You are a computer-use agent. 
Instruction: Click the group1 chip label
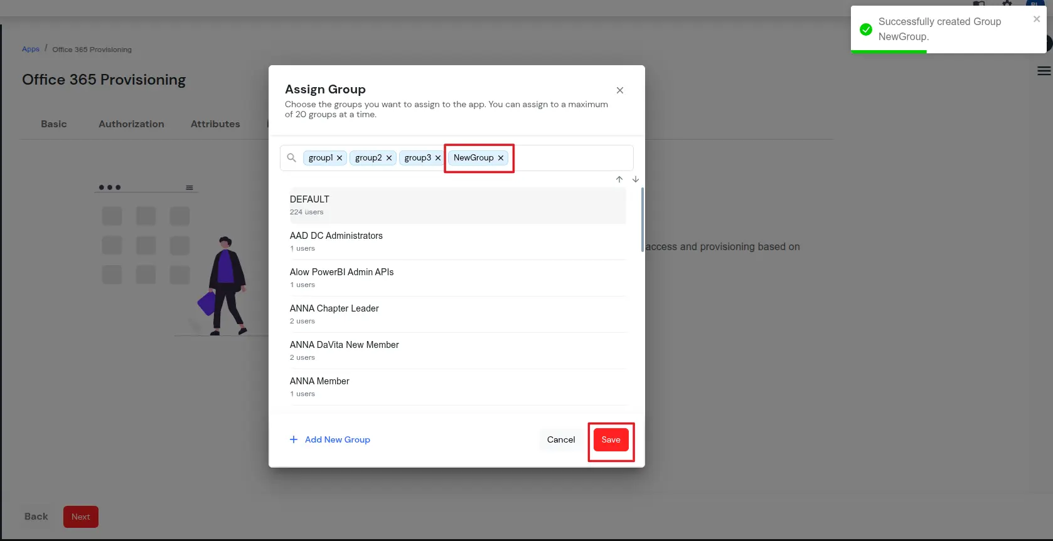click(321, 158)
